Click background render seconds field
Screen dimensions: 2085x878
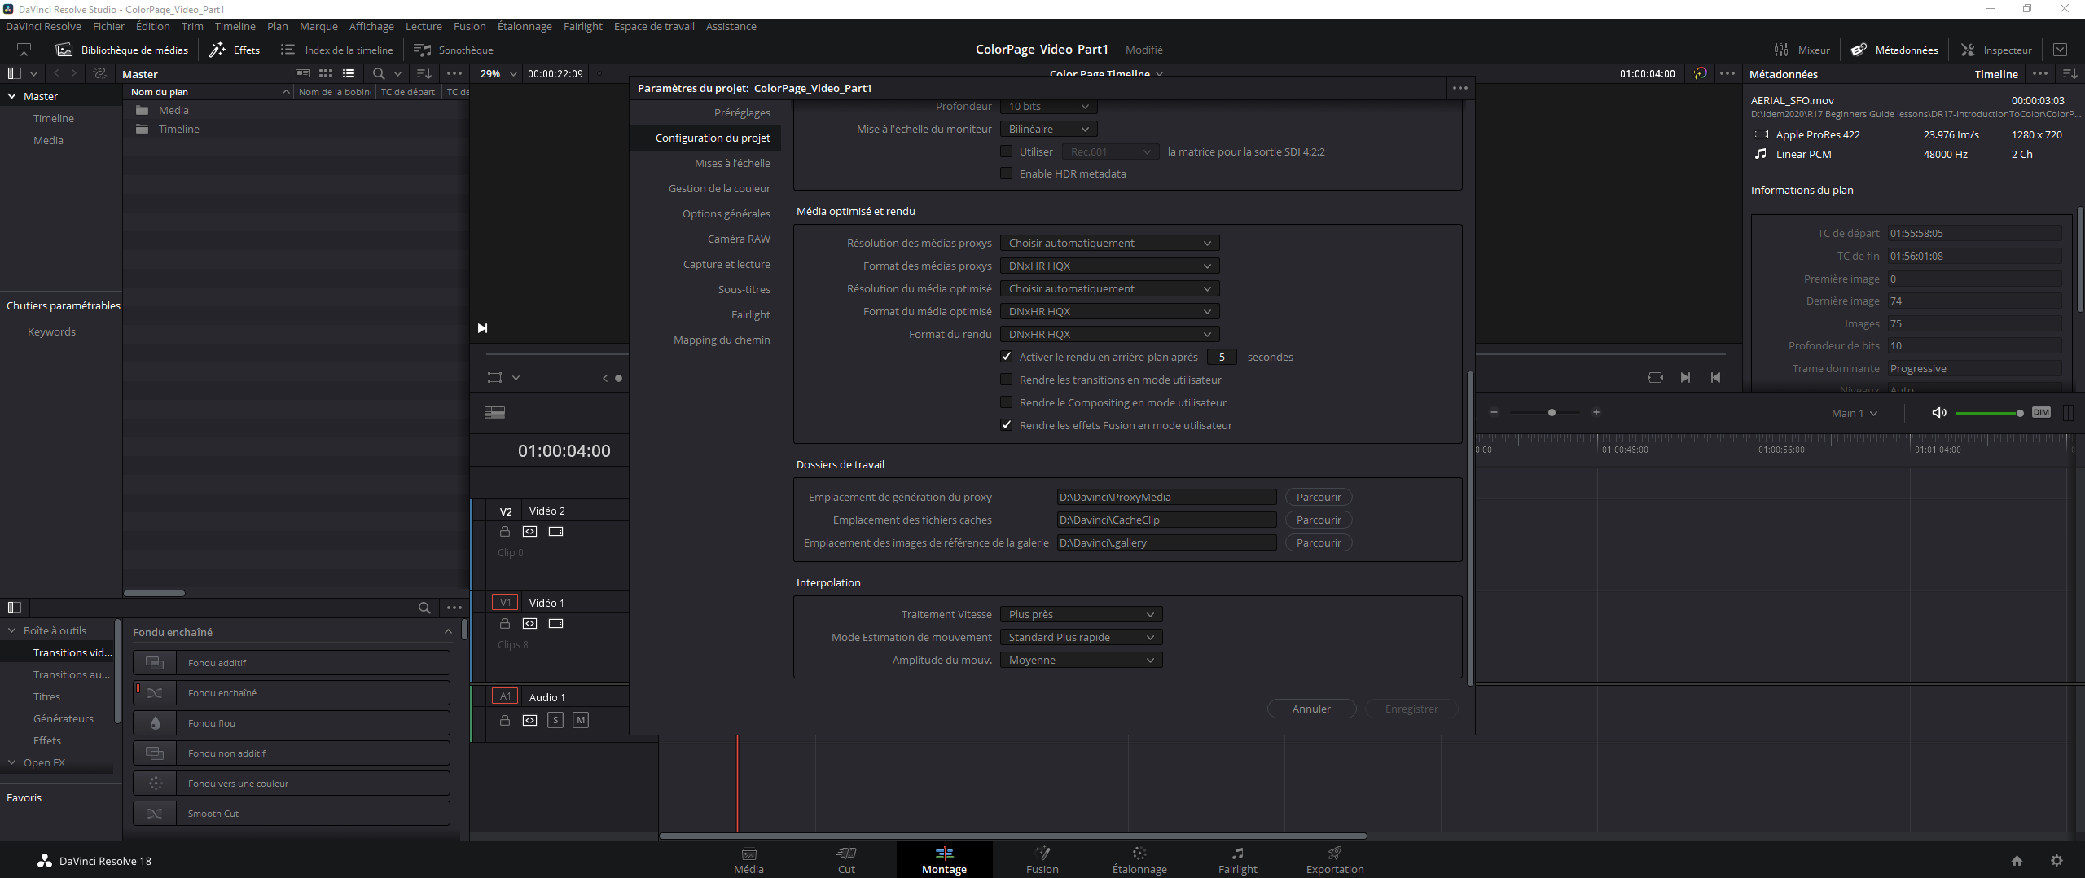point(1222,357)
